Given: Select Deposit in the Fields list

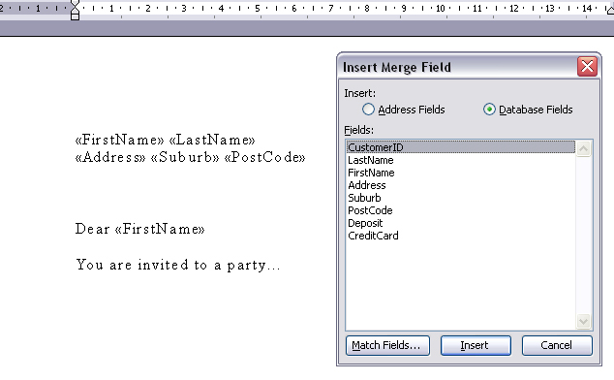Looking at the screenshot, I should (x=461, y=223).
